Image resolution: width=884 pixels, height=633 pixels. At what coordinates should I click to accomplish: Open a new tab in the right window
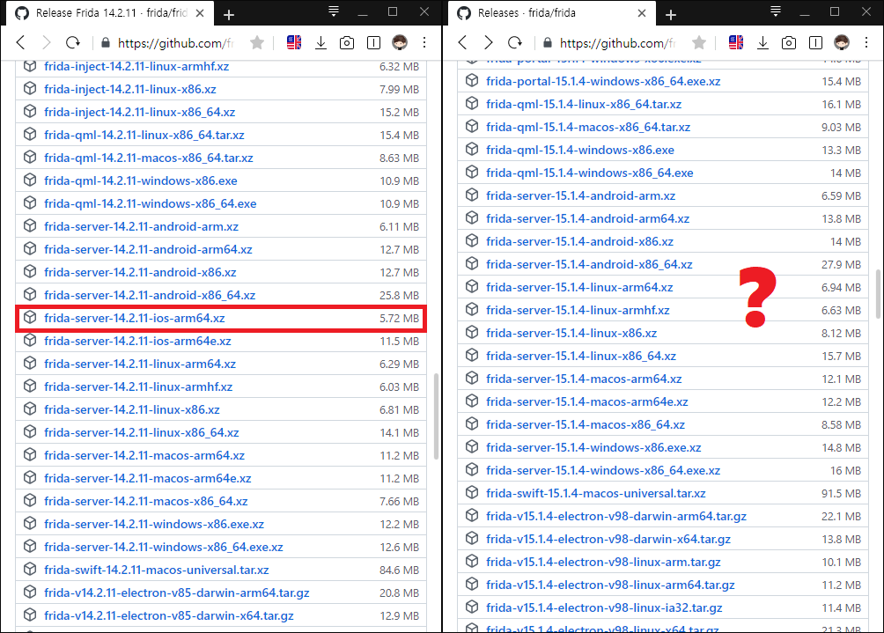(671, 14)
